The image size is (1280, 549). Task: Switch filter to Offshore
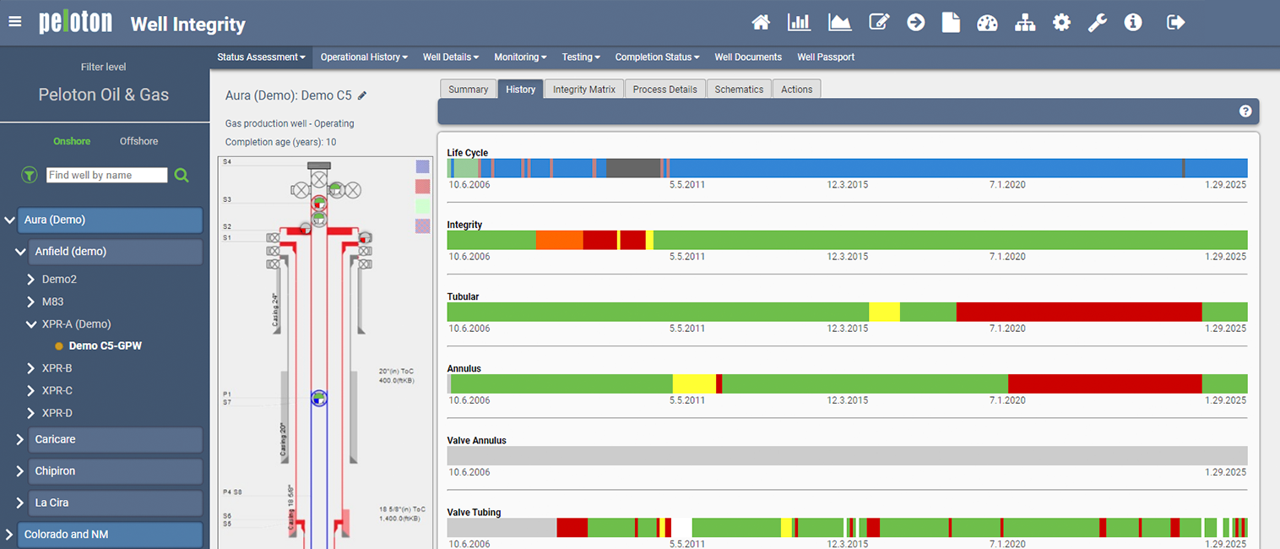coord(138,141)
